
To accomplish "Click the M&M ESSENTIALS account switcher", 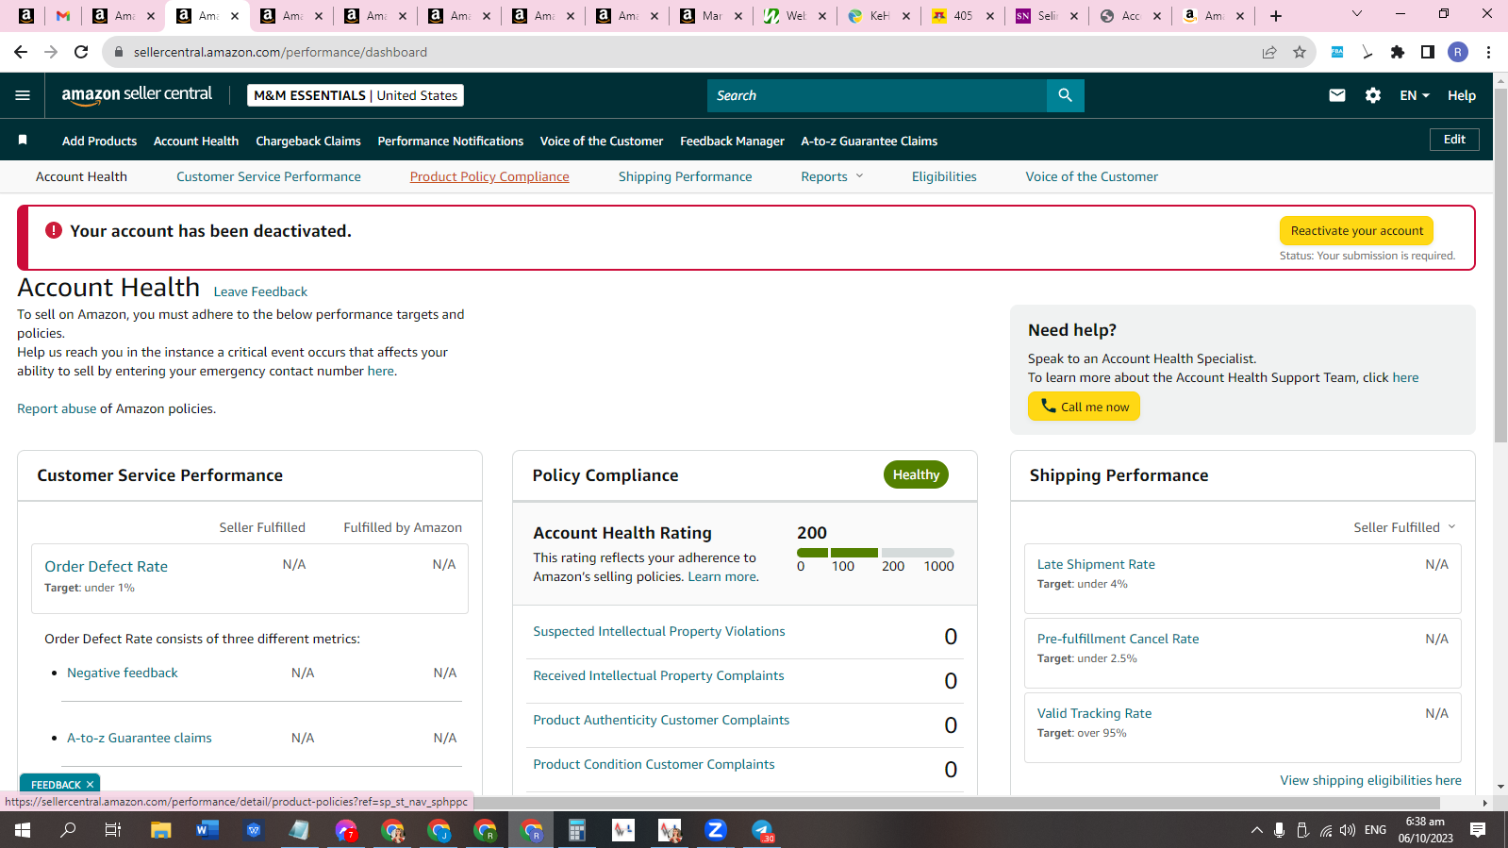I will (x=356, y=95).
